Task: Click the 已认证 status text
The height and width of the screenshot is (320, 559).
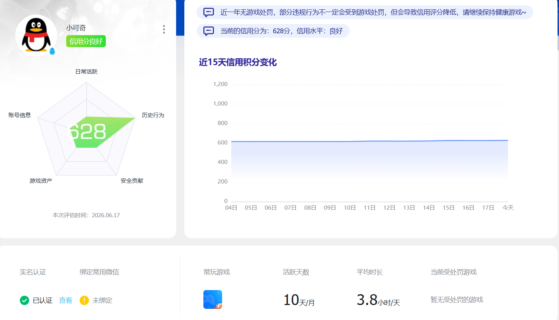Action: coord(43,300)
